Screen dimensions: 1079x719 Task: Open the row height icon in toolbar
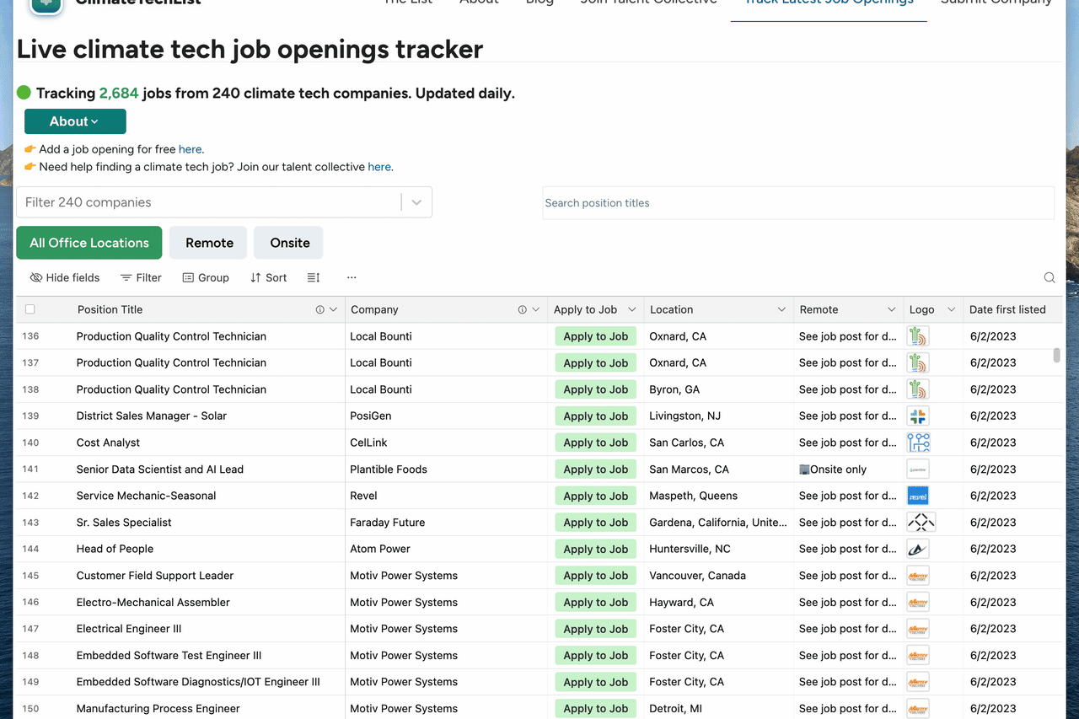pos(314,277)
